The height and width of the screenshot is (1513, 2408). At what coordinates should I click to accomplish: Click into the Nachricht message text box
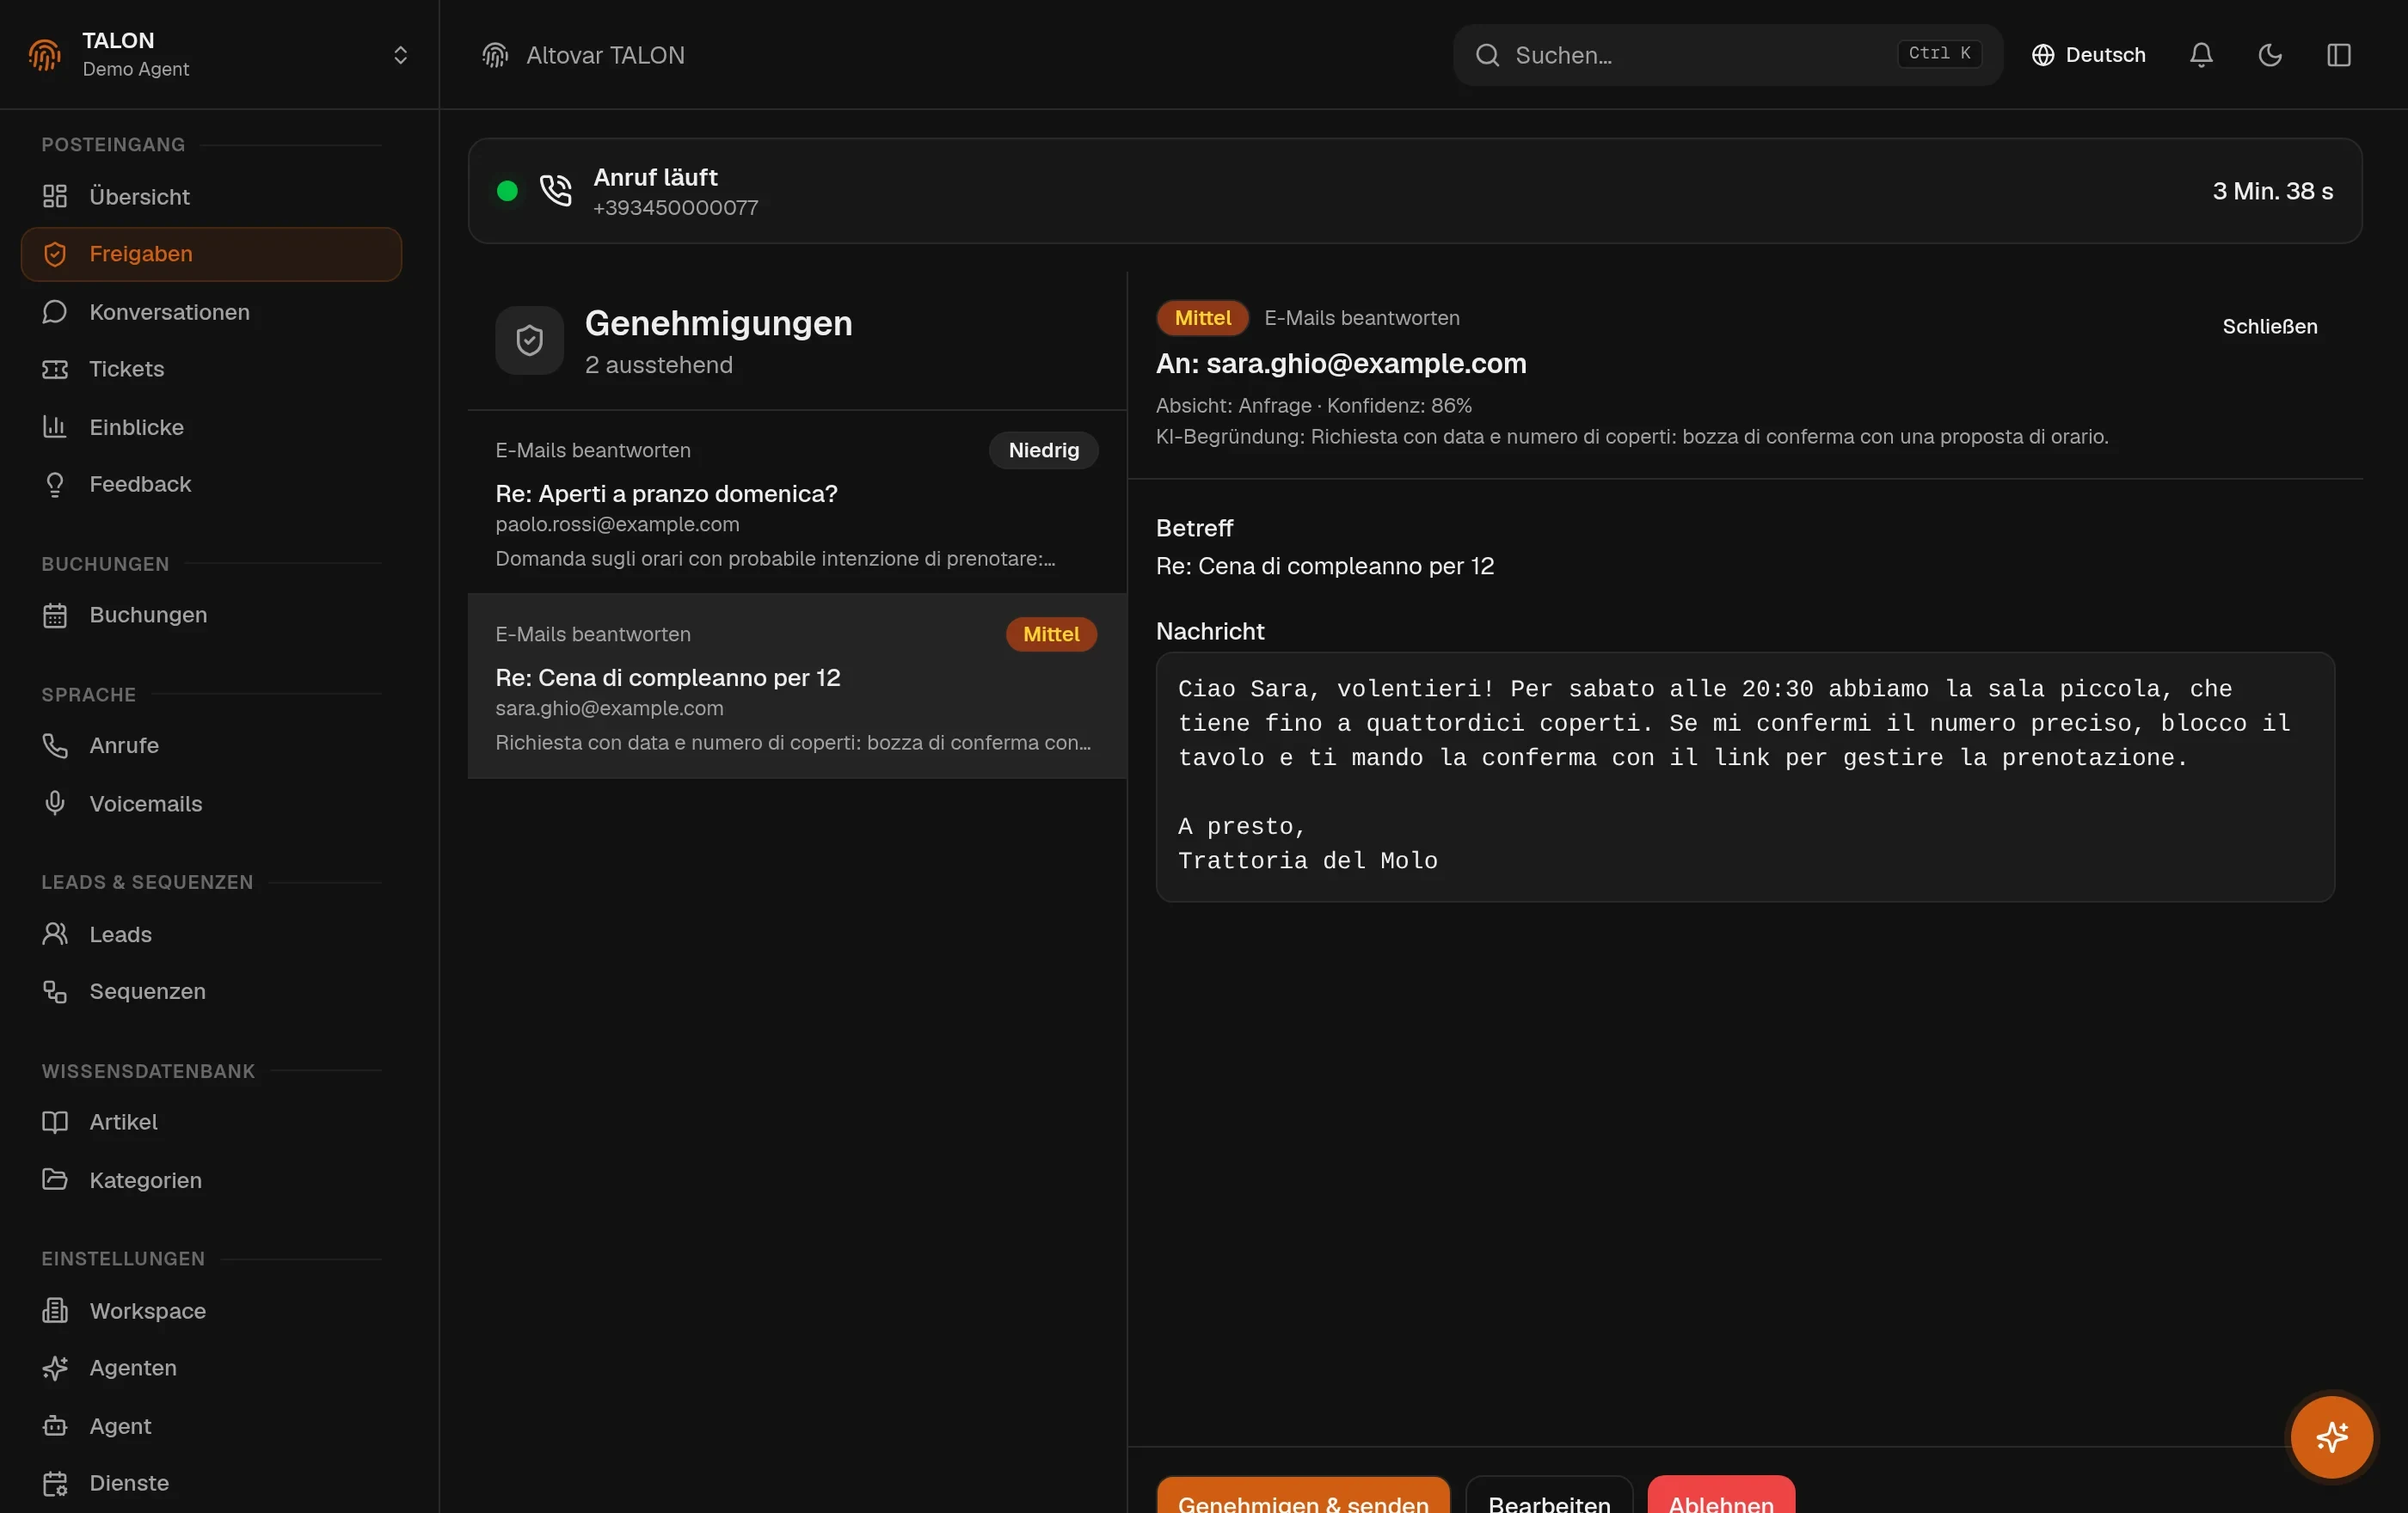[1745, 776]
